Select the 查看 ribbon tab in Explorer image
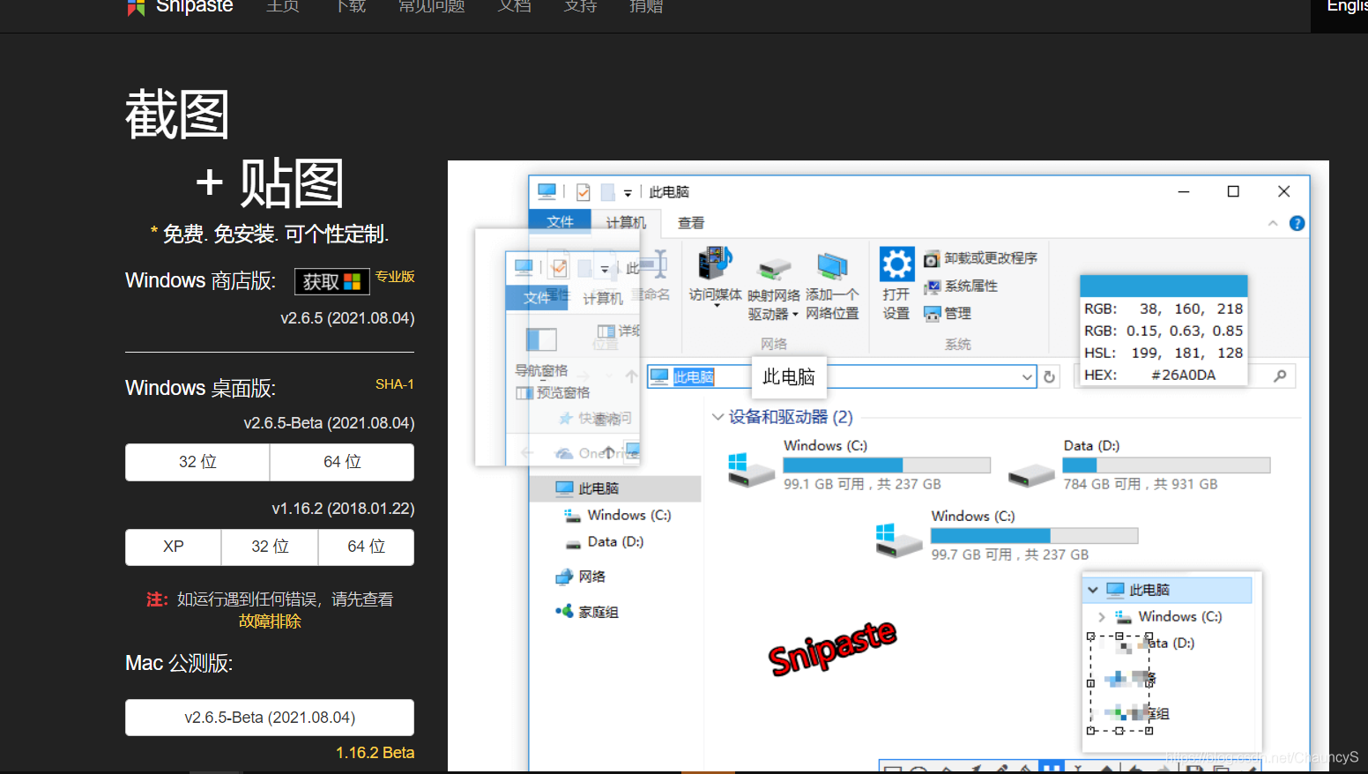The image size is (1368, 774). coord(691,223)
